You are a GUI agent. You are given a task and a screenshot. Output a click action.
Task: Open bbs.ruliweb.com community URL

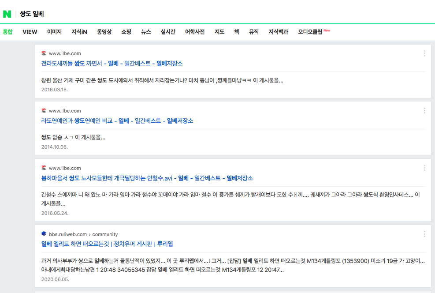pyautogui.click(x=83, y=234)
